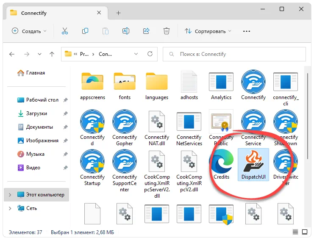The image size is (314, 240).
Task: Select the ConnectifyNAT.dll file
Action: click(157, 128)
